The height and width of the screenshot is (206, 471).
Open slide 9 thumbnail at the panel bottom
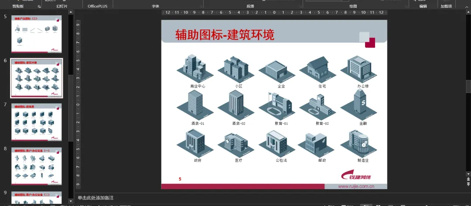36,198
